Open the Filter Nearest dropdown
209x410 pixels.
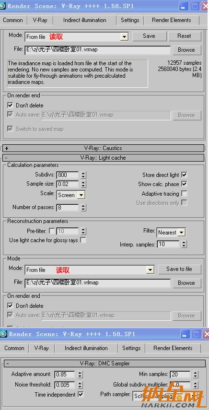(172, 232)
